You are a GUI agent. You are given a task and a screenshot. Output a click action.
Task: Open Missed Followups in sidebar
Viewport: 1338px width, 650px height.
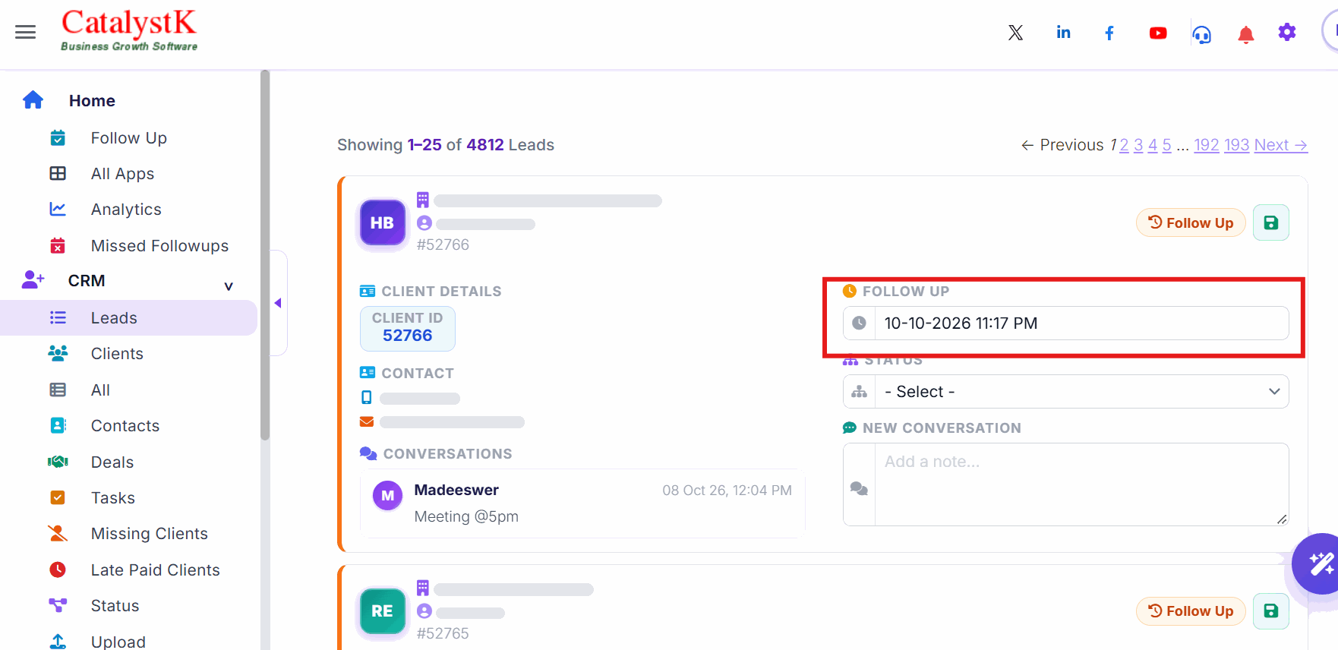pos(159,245)
